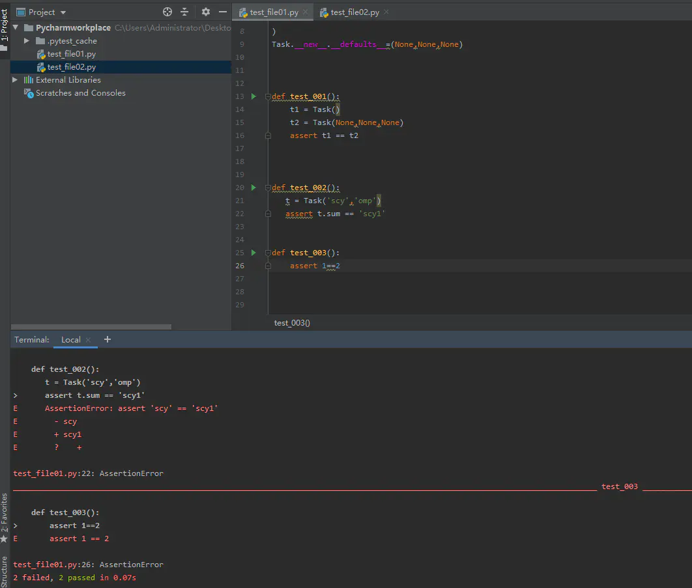Image resolution: width=692 pixels, height=588 pixels.
Task: Fold test_001 function definition
Action: 268,96
